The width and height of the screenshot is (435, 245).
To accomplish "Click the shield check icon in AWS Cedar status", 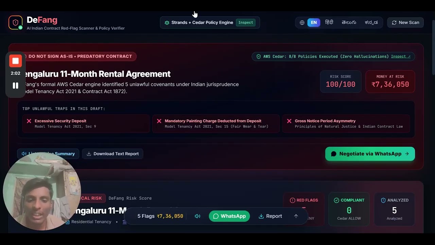I will click(x=258, y=56).
